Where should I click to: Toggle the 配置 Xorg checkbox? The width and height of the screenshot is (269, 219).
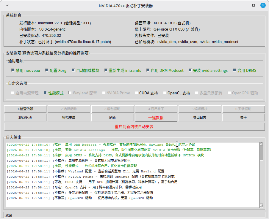(x=46, y=70)
